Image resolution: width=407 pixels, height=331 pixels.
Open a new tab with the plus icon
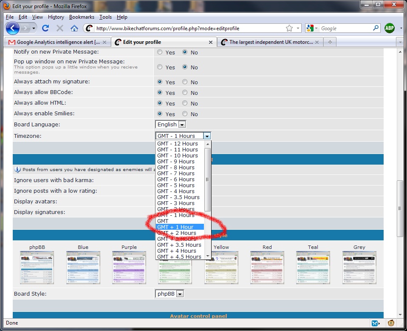330,42
